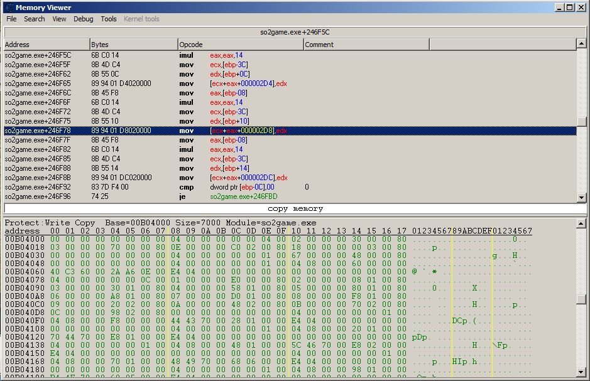Click the copy memory status bar
This screenshot has height=381, width=590.
[x=295, y=208]
